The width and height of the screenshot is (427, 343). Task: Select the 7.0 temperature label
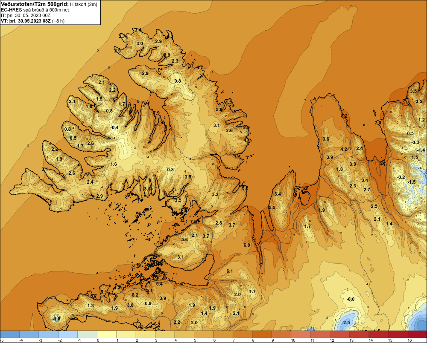(378, 123)
